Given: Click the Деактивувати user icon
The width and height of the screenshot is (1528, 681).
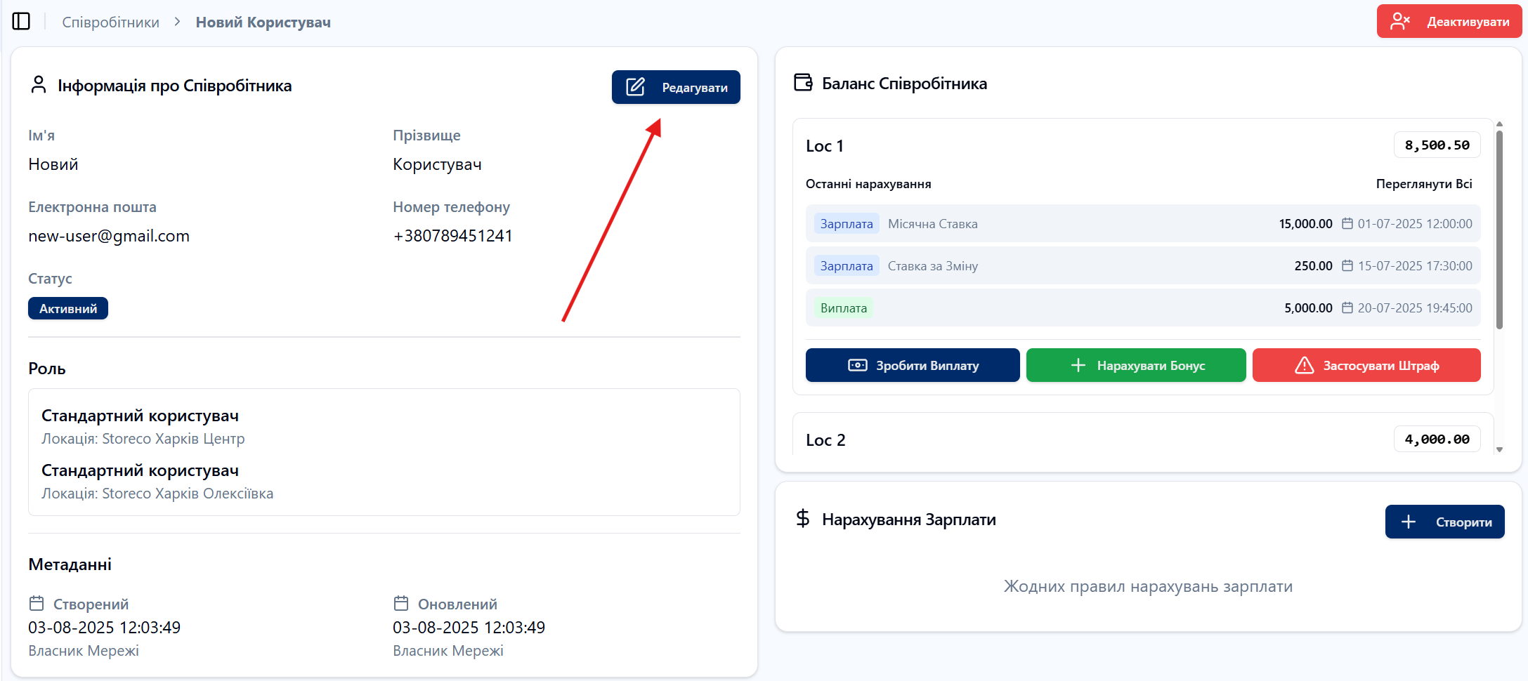Looking at the screenshot, I should (1399, 22).
